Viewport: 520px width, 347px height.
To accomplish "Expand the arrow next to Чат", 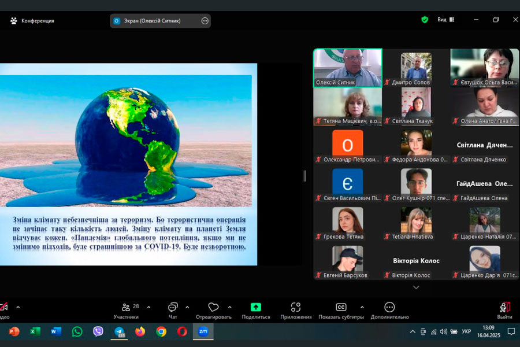I will pos(187,307).
